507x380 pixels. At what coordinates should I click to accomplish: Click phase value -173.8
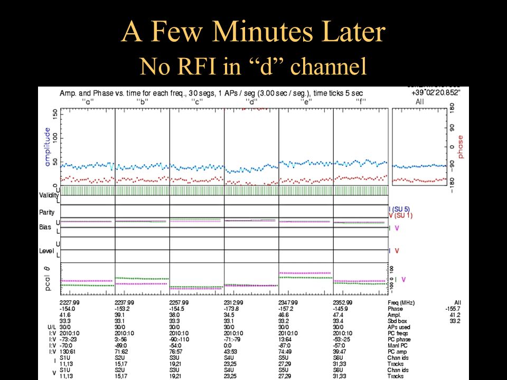[231, 309]
